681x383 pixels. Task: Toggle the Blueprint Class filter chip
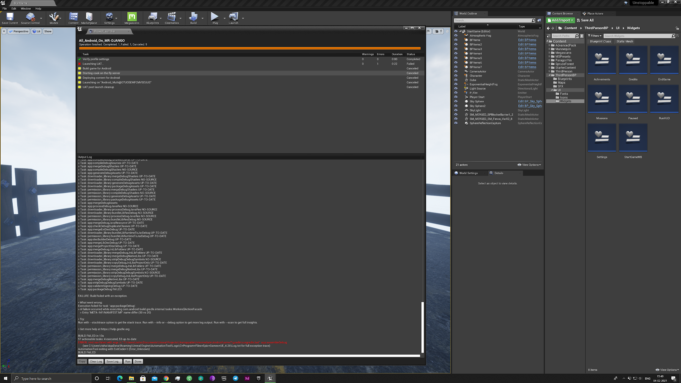pos(601,41)
